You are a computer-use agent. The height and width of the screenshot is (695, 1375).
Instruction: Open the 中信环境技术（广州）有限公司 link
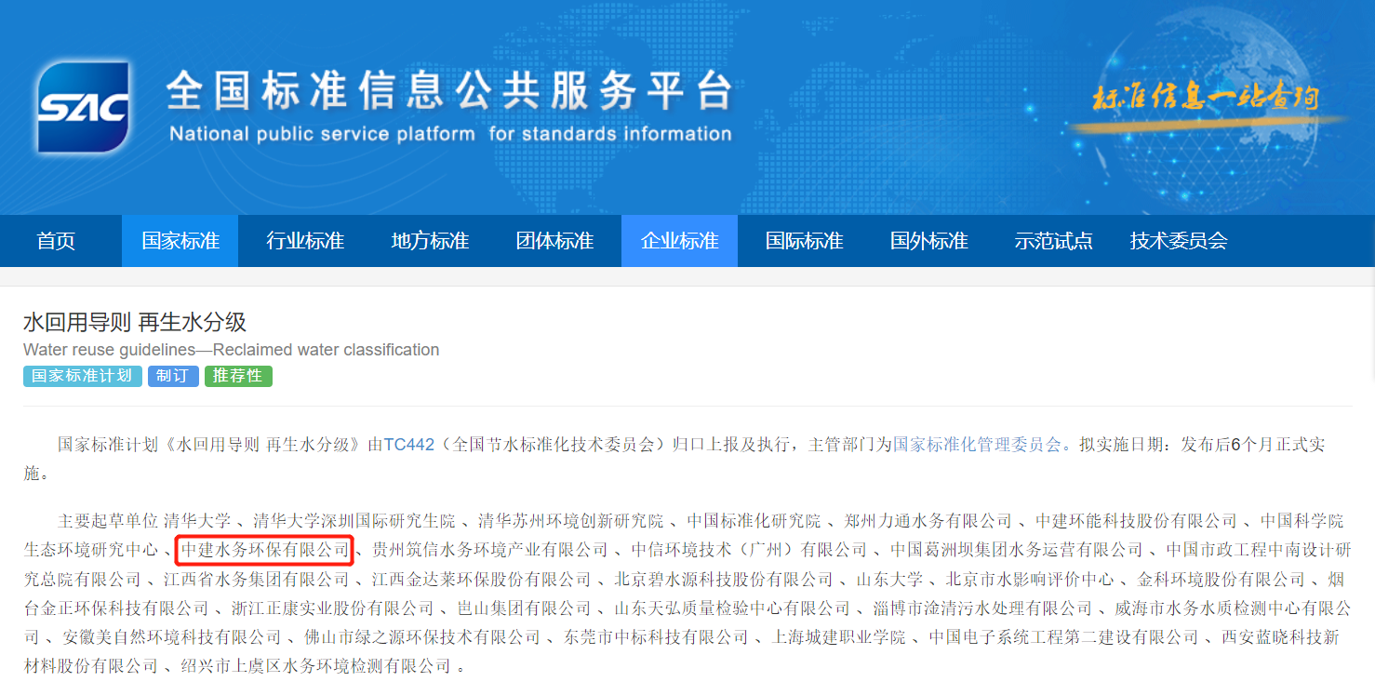749,550
